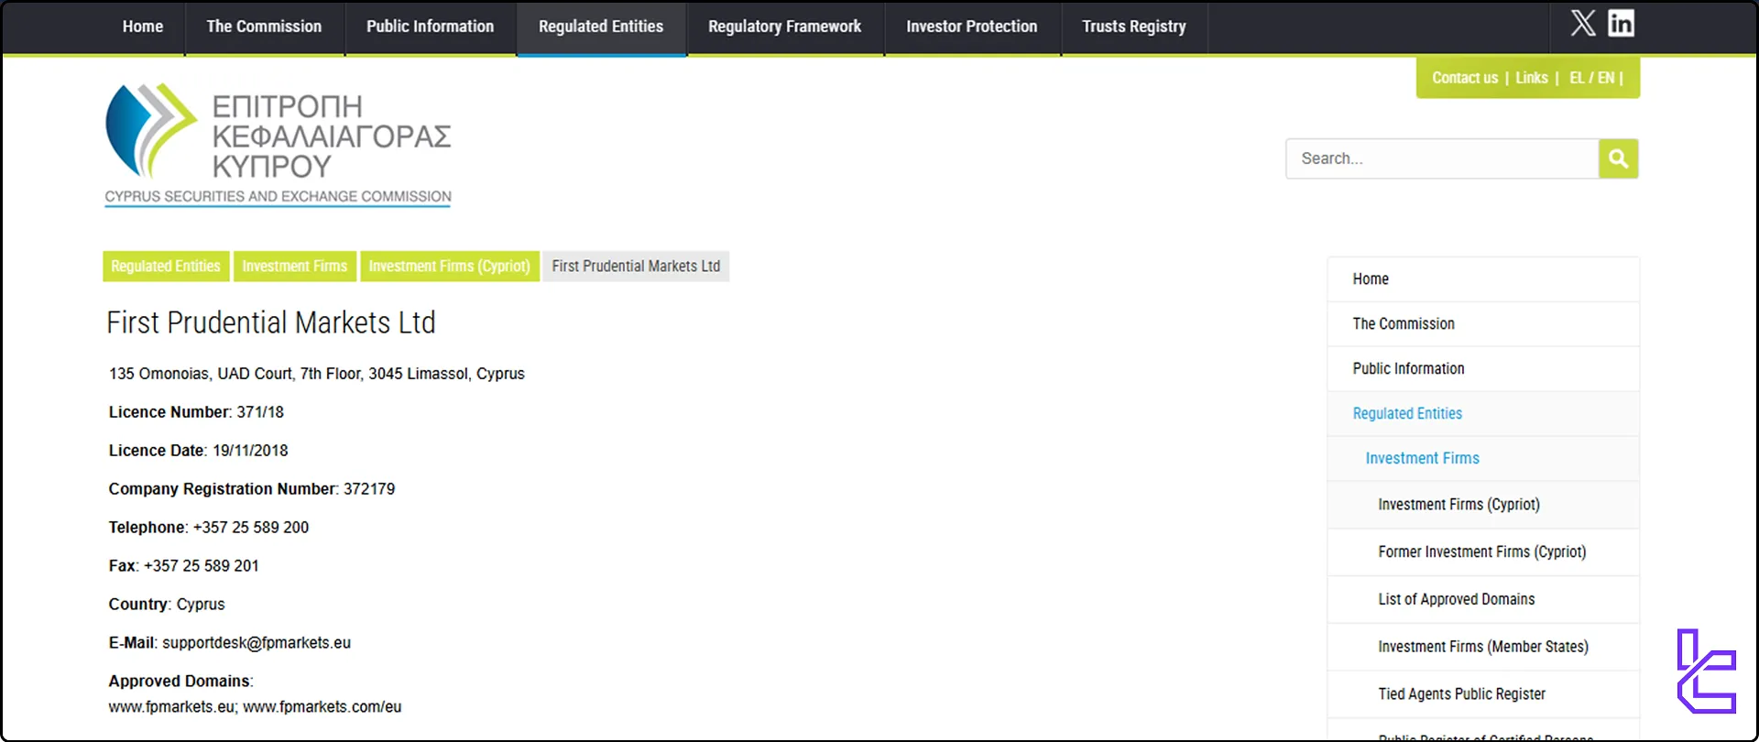1759x742 pixels.
Task: Click into the Search input field
Action: [1442, 158]
